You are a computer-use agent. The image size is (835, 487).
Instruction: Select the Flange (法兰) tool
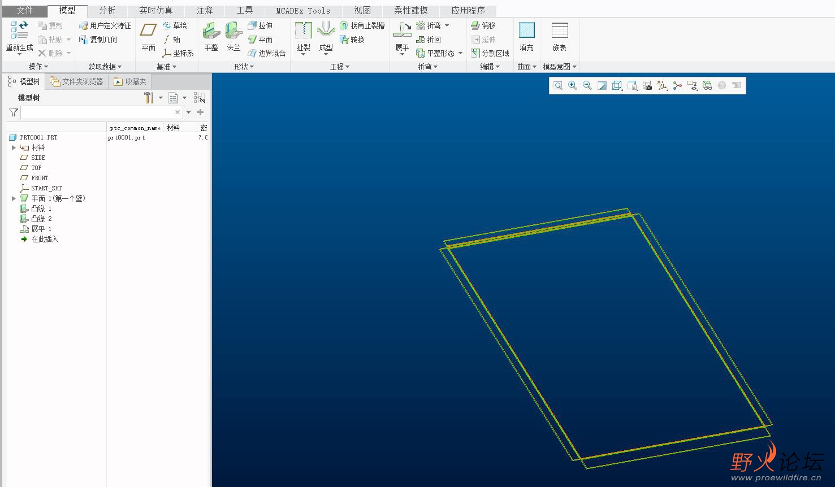click(233, 31)
